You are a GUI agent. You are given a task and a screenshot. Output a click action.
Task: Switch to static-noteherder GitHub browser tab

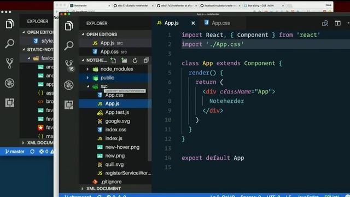133,5
